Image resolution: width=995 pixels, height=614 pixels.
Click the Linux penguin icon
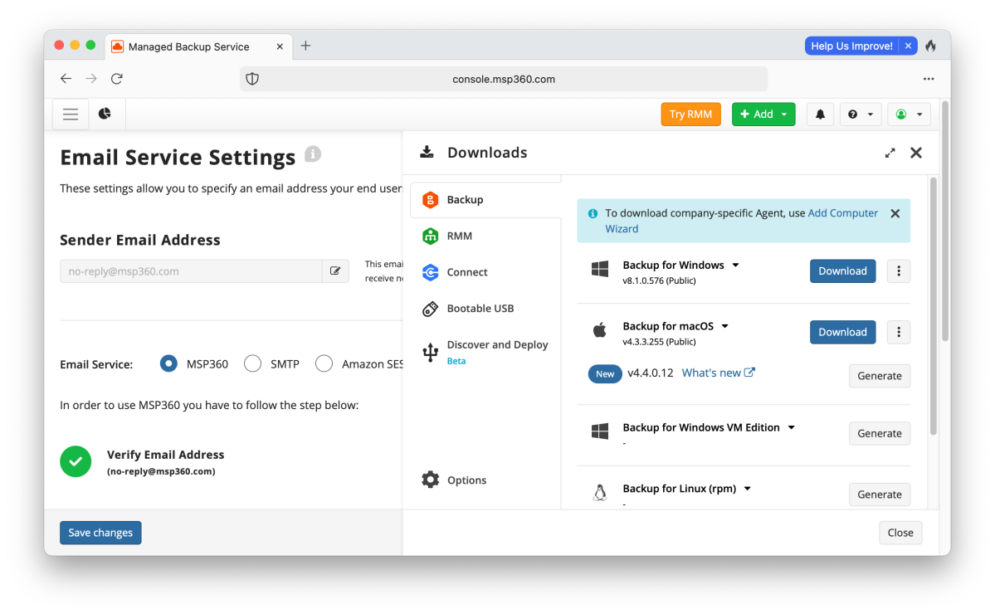point(600,492)
